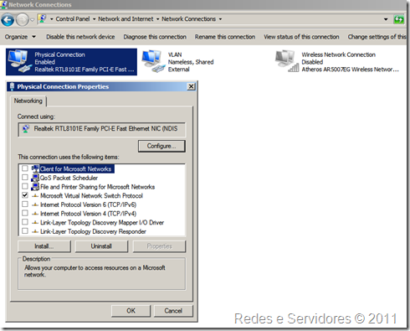Expand the arrow before Control Panel breadcrumb

coord(52,19)
